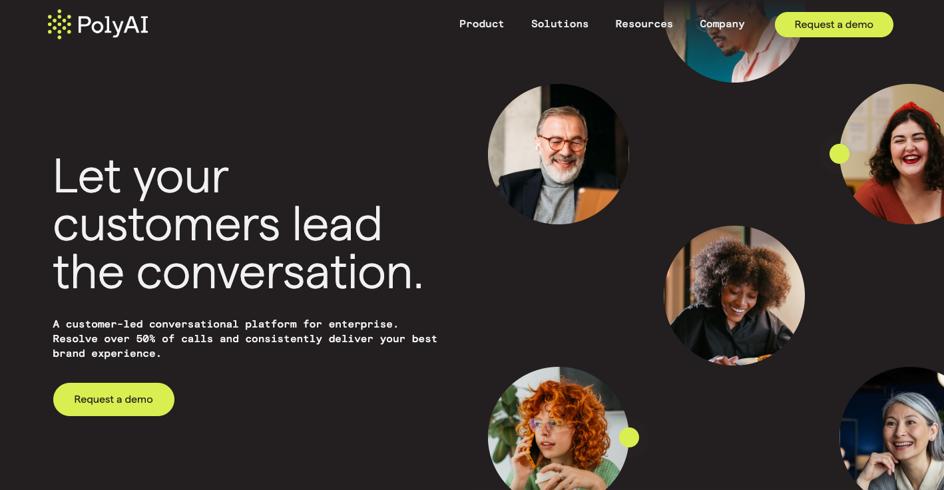Screen dimensions: 944x490
Task: Select the woman with red headband photo
Action: point(892,154)
